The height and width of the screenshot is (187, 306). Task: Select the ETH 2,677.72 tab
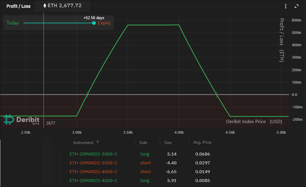[x=62, y=6]
